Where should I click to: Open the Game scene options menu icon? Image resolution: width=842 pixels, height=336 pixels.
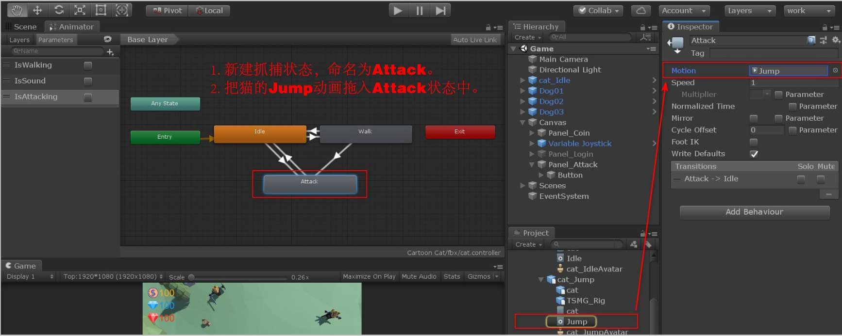coord(651,48)
